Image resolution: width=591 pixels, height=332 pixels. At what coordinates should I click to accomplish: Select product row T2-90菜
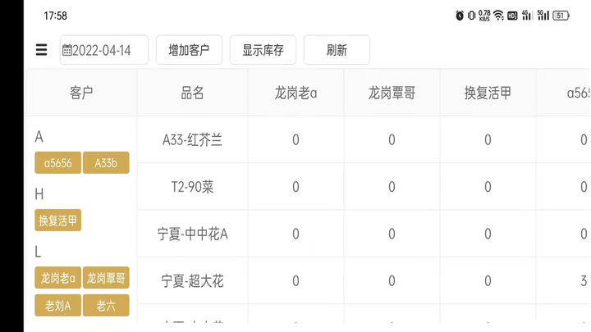[x=192, y=187]
